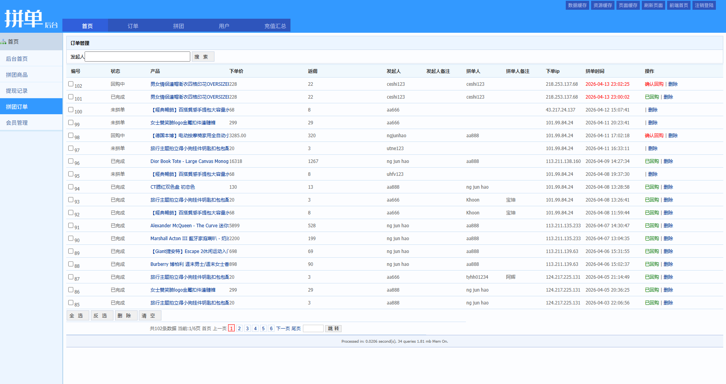Tick the checkbox for order 102
726x384 pixels.
point(71,84)
